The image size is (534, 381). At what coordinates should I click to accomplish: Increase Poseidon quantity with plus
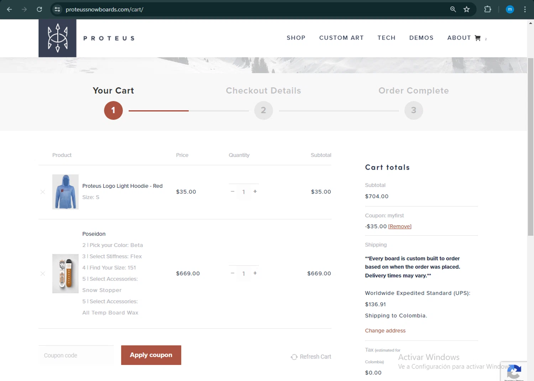pyautogui.click(x=255, y=273)
